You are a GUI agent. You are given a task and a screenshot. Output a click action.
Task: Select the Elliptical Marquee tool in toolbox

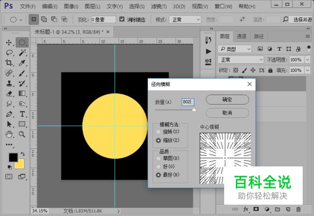click(x=22, y=42)
